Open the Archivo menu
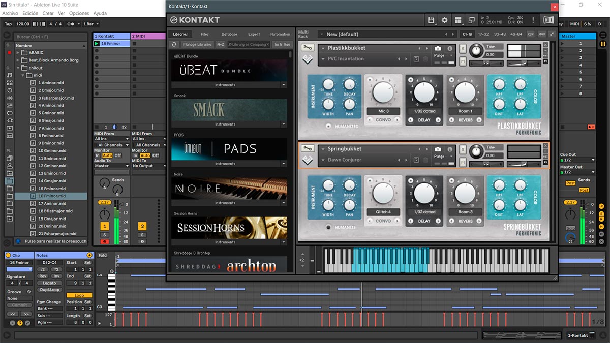Screen dimensions: 610x343 (10, 13)
